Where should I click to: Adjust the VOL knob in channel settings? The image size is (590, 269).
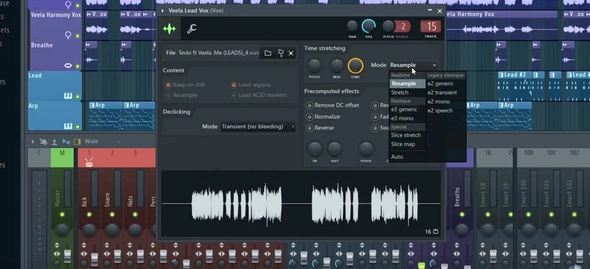(369, 26)
